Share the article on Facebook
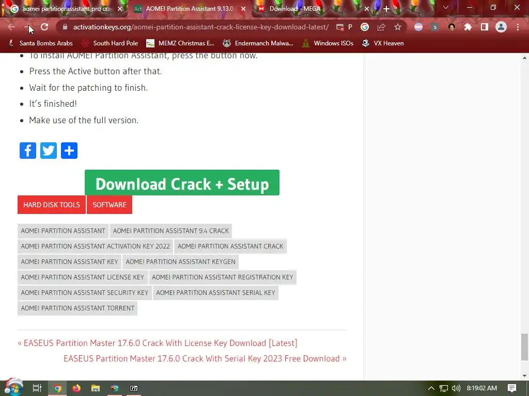Image resolution: width=529 pixels, height=396 pixels. click(28, 151)
